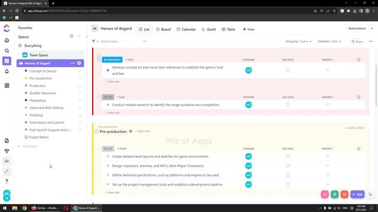Collapse the Pre-production list section
The height and width of the screenshot is (212, 378).
(x=96, y=131)
